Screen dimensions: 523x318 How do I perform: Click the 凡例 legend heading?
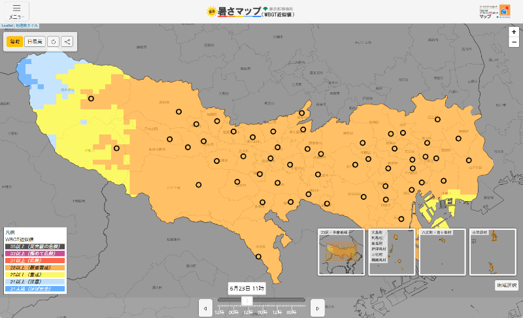click(x=10, y=232)
